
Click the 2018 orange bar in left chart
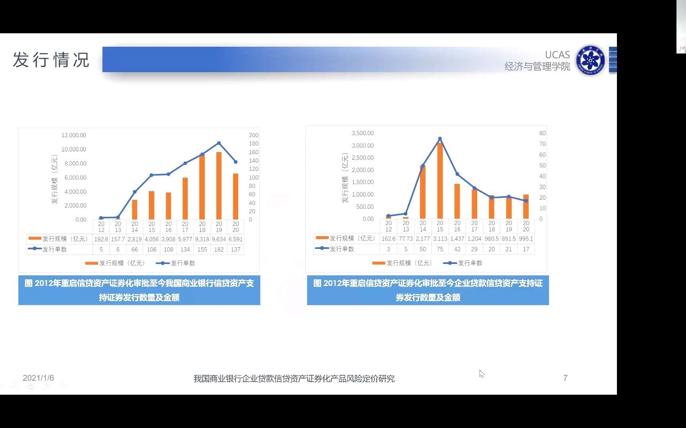click(x=202, y=187)
